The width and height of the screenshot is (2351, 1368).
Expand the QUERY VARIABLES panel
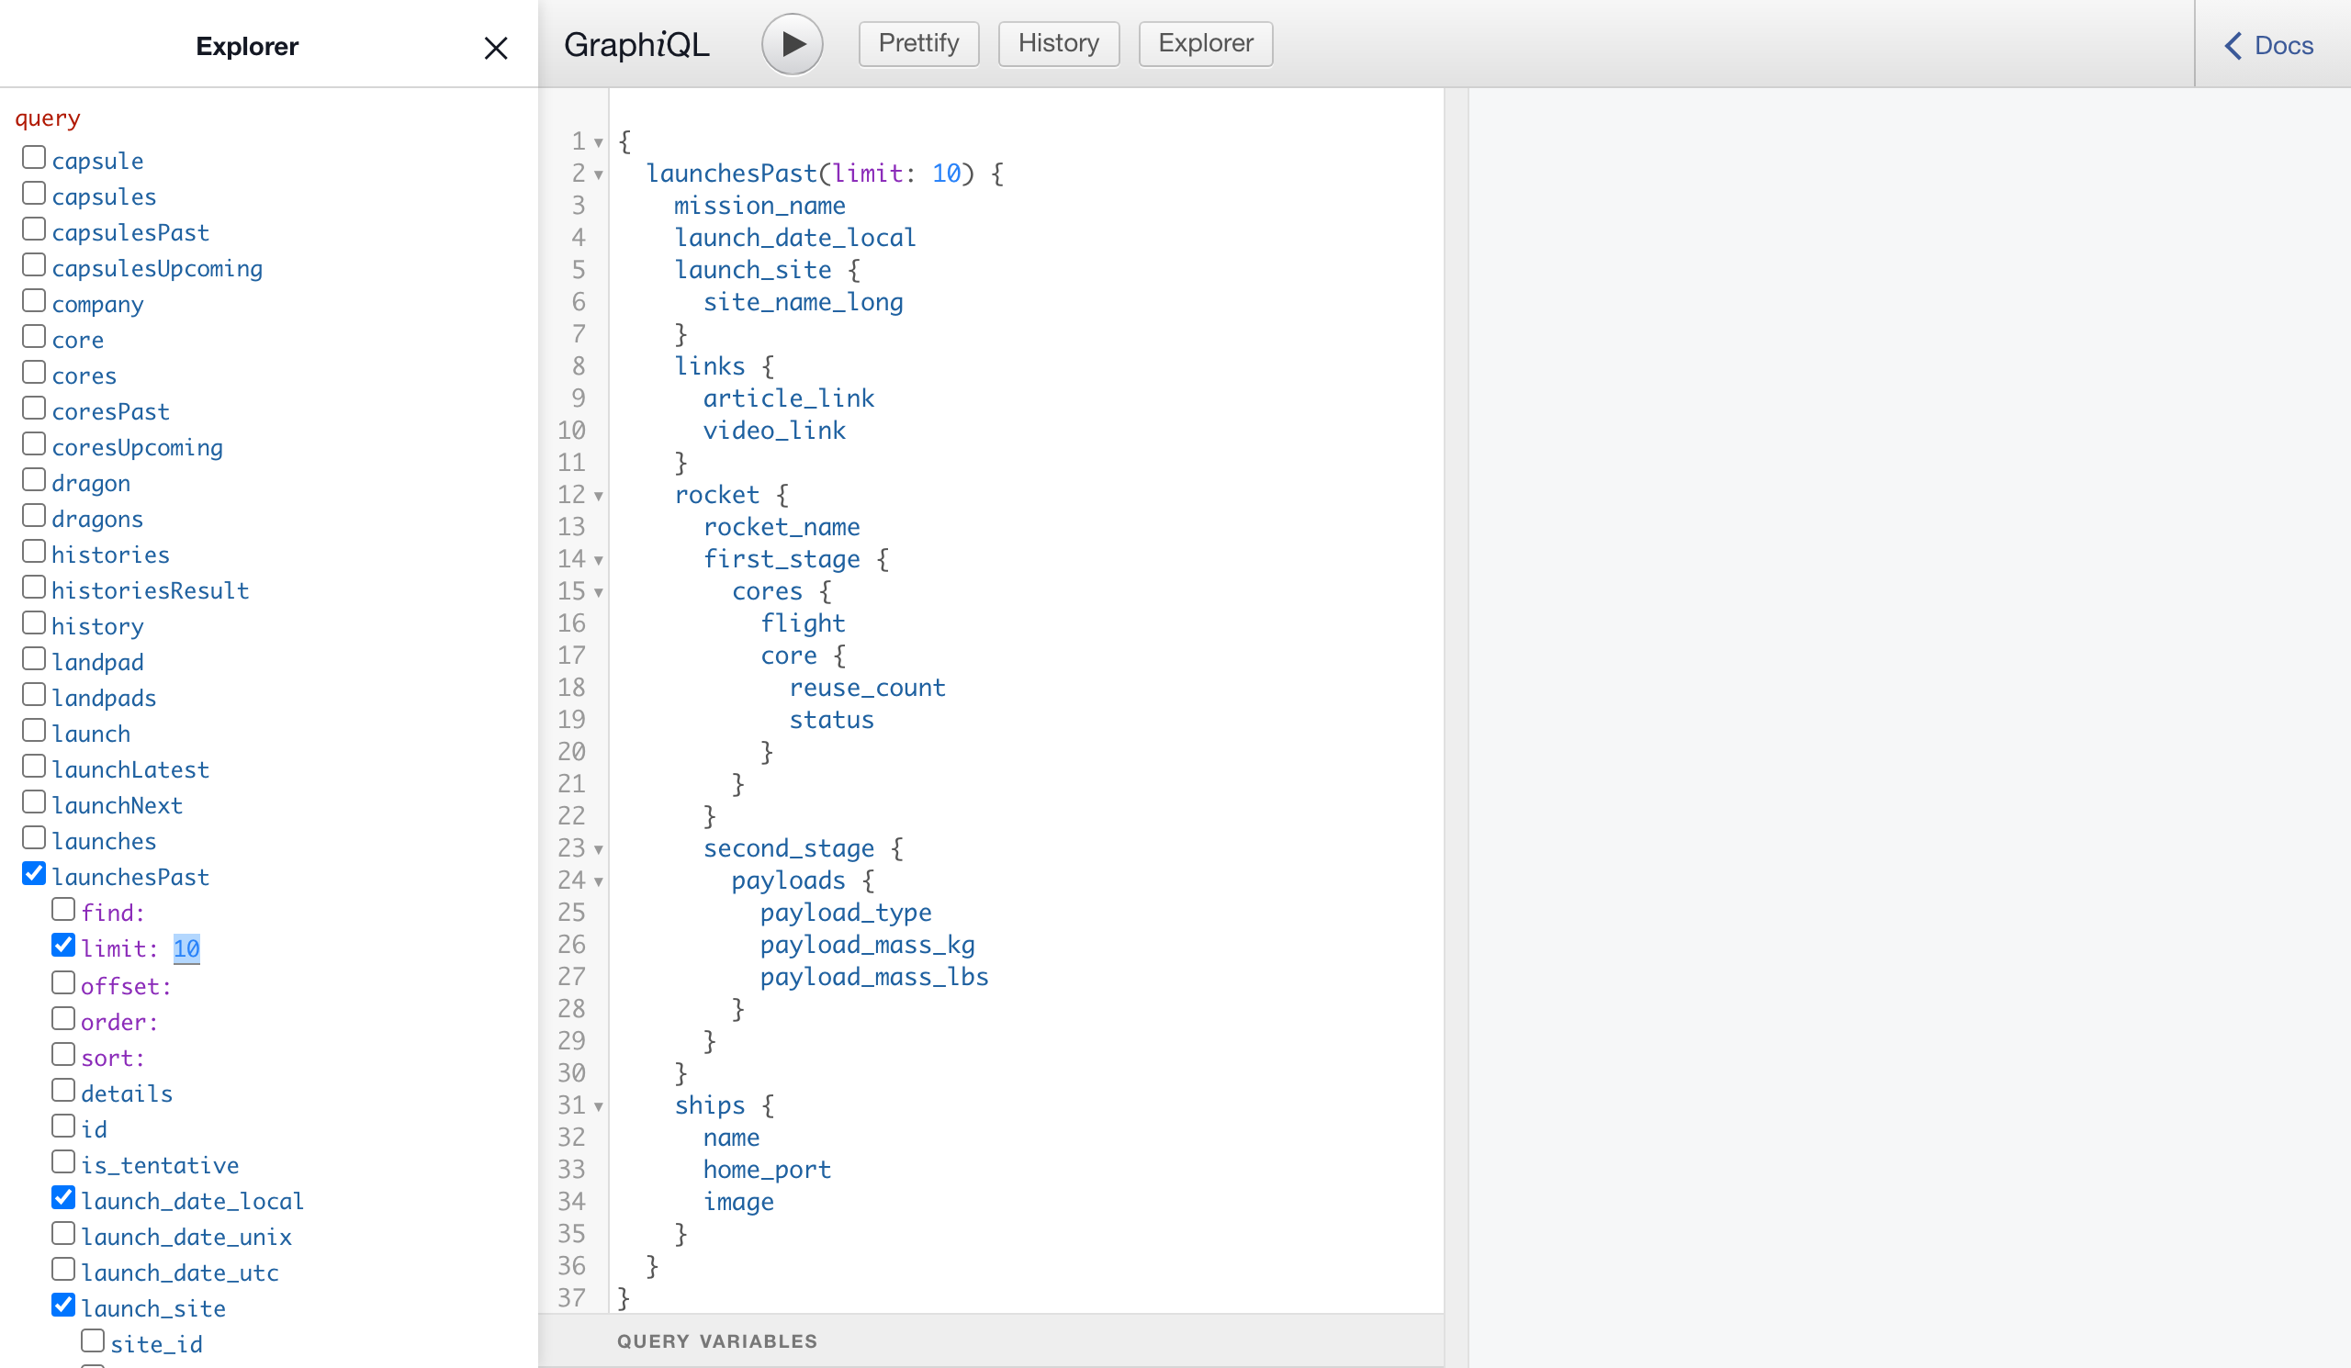pyautogui.click(x=991, y=1341)
